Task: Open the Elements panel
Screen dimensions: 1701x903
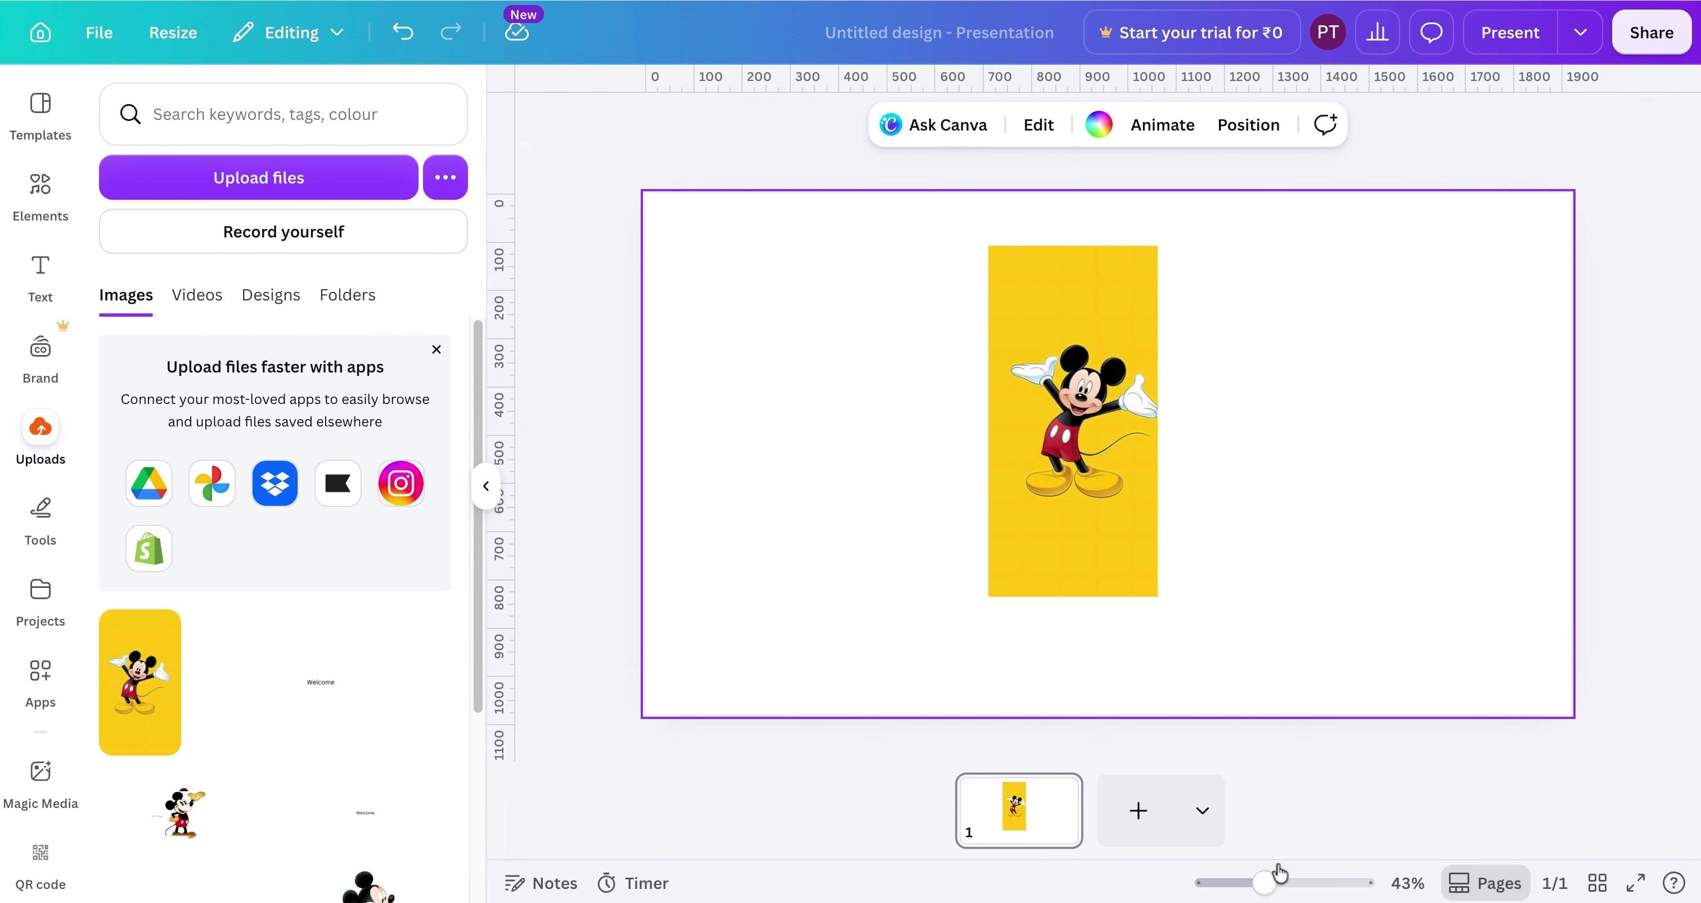Action: pos(40,197)
